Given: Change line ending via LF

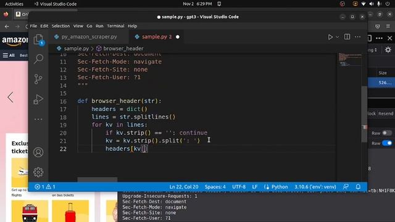Looking at the screenshot, I should click(x=255, y=187).
